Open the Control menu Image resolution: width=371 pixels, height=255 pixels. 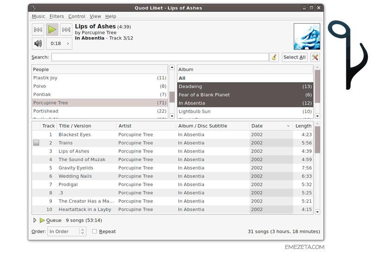tap(77, 16)
